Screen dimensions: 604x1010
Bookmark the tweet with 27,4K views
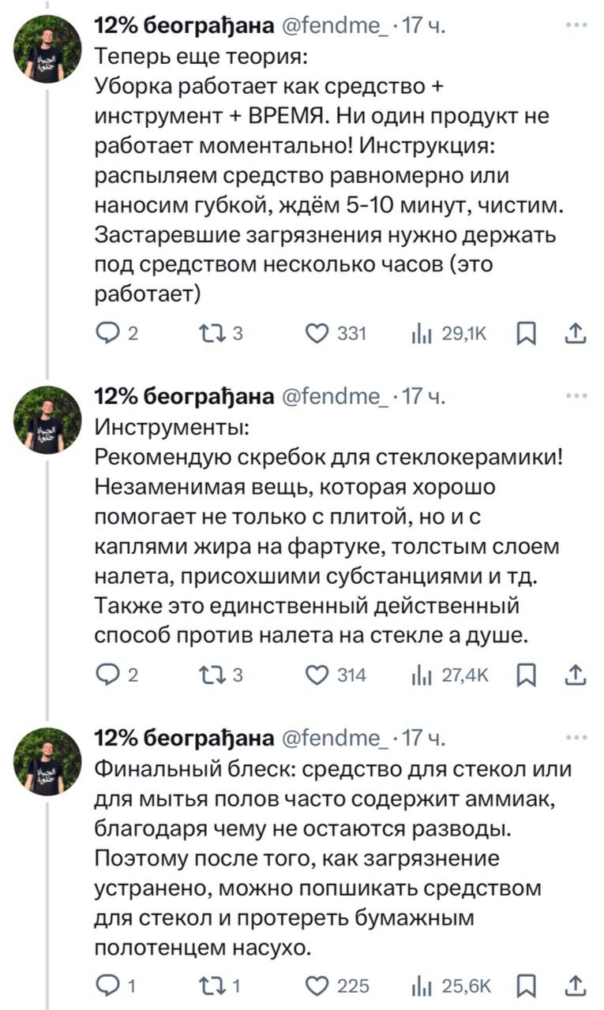tap(523, 675)
